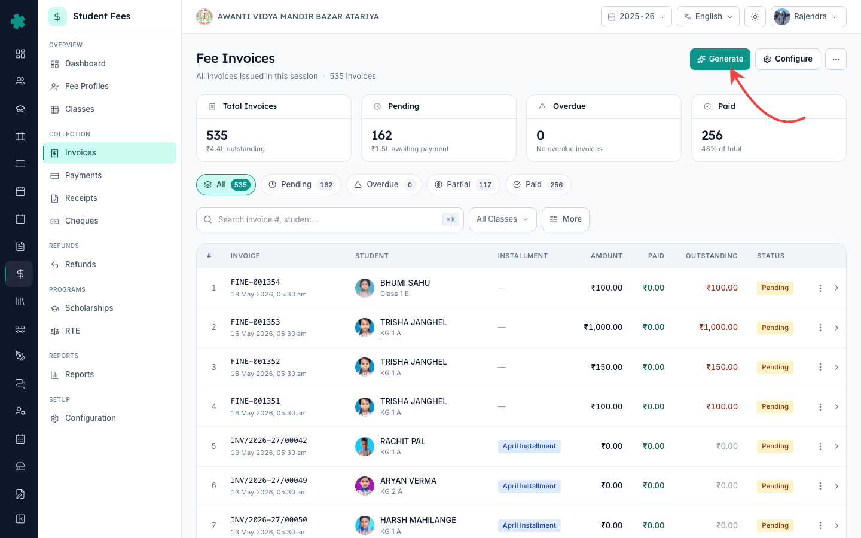
Task: Select the Overdue 0 filter tab
Action: 384,185
